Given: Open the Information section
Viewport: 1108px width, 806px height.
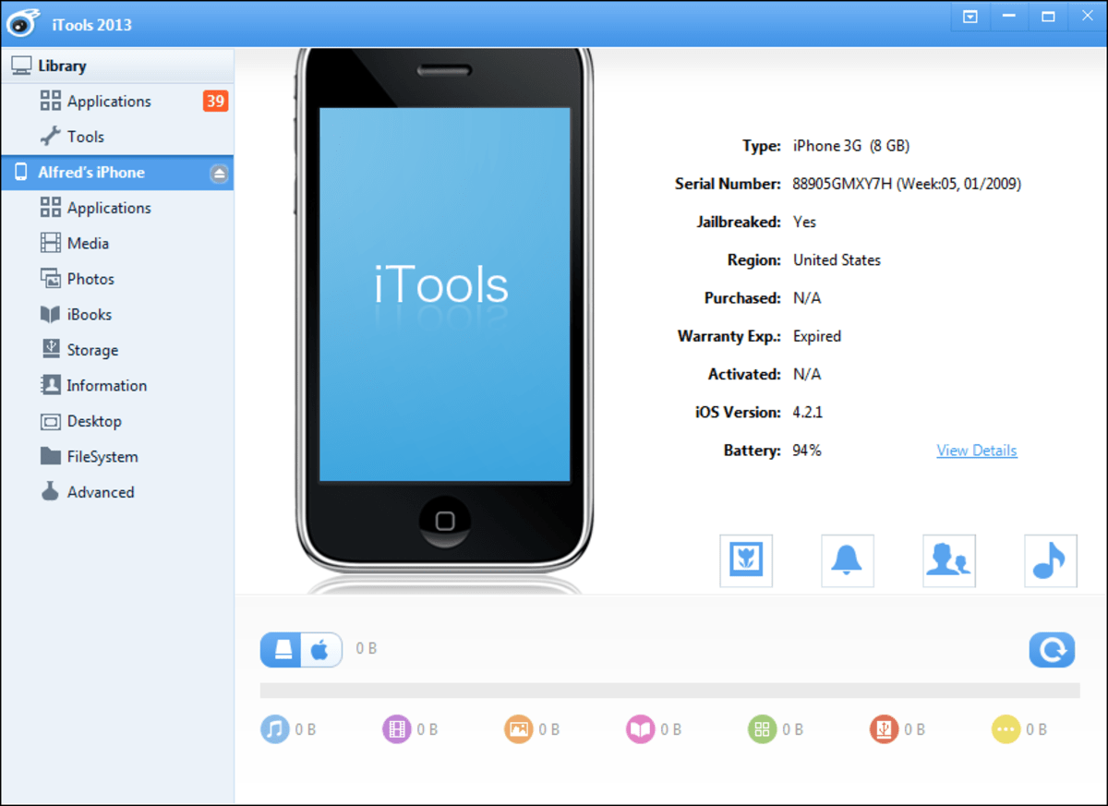Looking at the screenshot, I should 117,386.
